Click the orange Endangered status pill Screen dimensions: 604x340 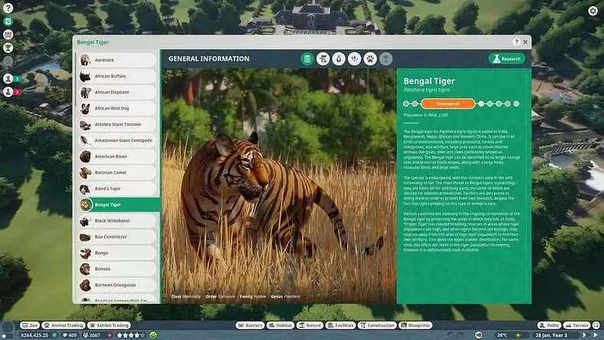pyautogui.click(x=448, y=104)
